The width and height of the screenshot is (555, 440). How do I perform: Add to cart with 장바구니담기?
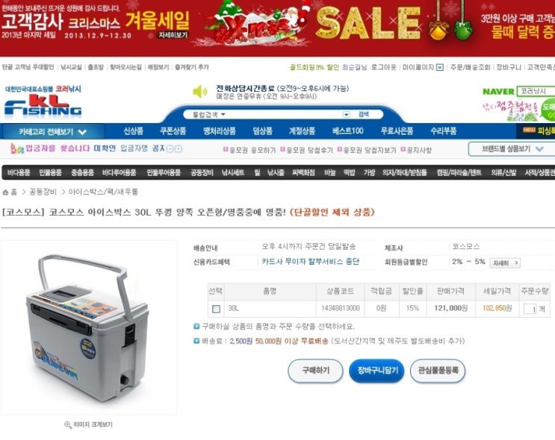[376, 371]
